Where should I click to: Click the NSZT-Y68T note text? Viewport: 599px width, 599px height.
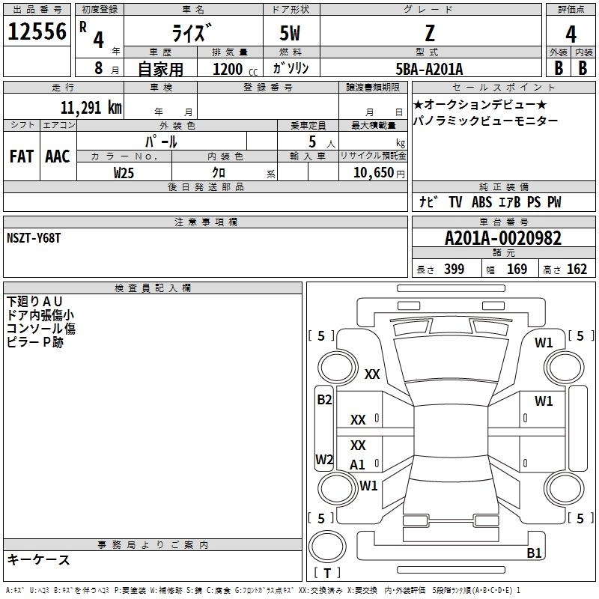coord(34,238)
